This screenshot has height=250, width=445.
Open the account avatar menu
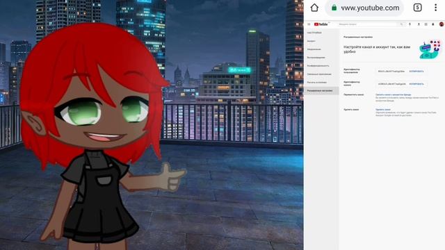[442, 24]
